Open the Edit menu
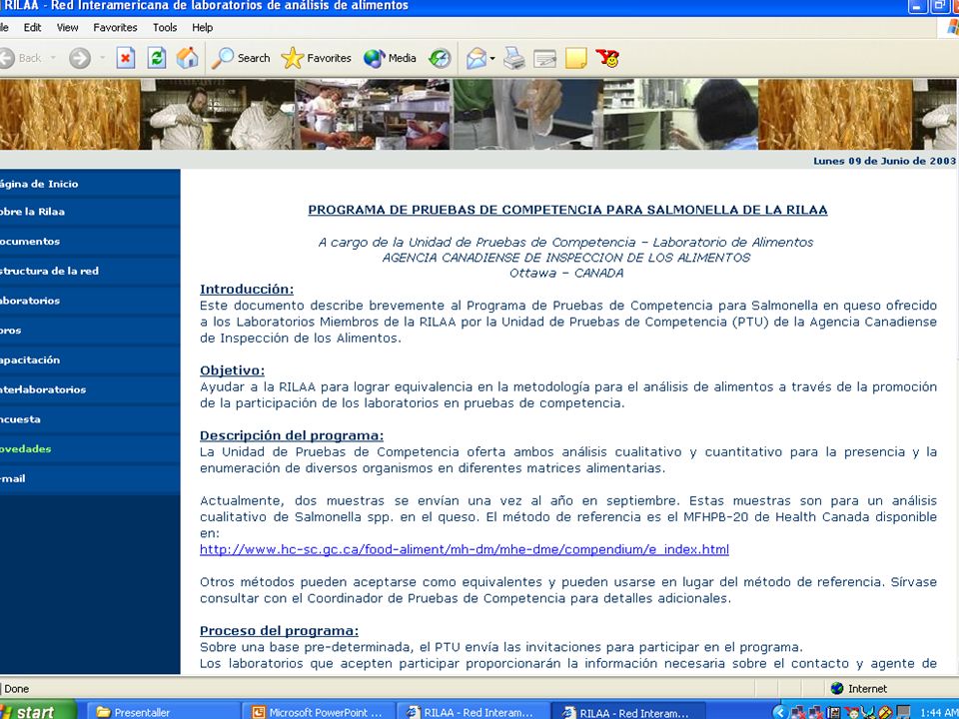Image resolution: width=959 pixels, height=719 pixels. (x=32, y=28)
